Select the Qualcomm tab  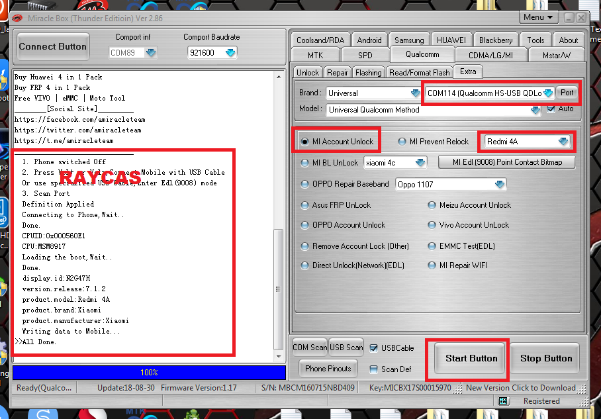(x=422, y=54)
